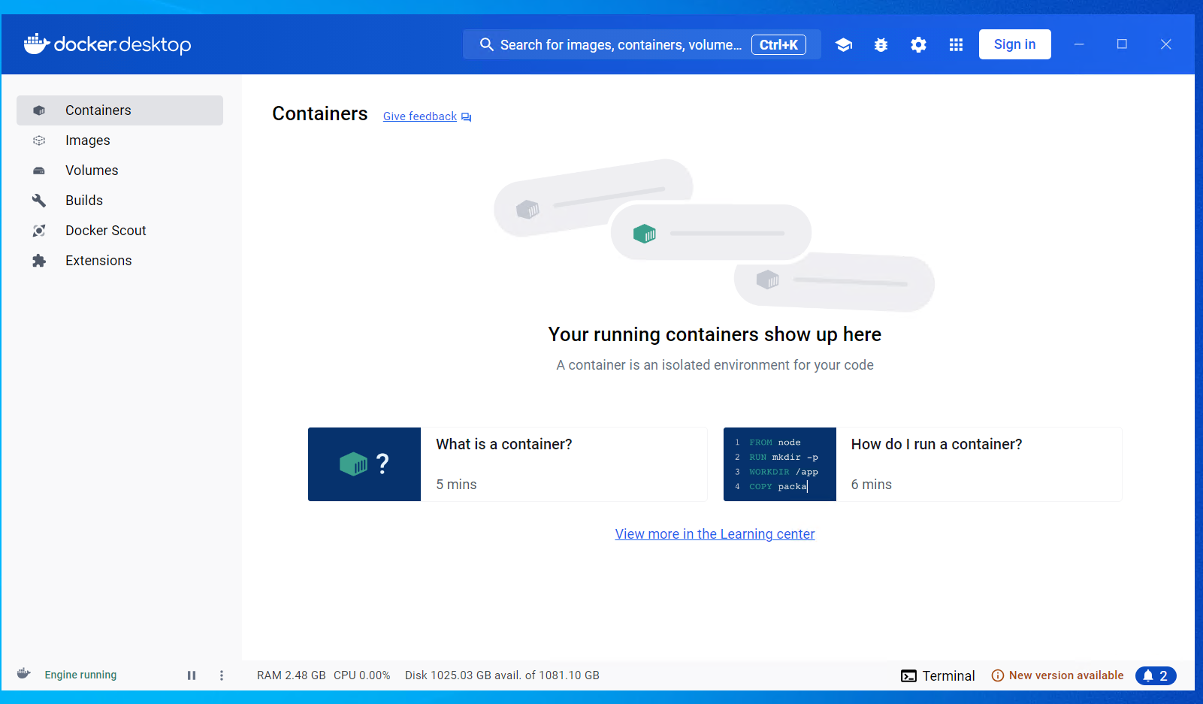The width and height of the screenshot is (1203, 704).
Task: Click the new version info icon
Action: coord(998,675)
